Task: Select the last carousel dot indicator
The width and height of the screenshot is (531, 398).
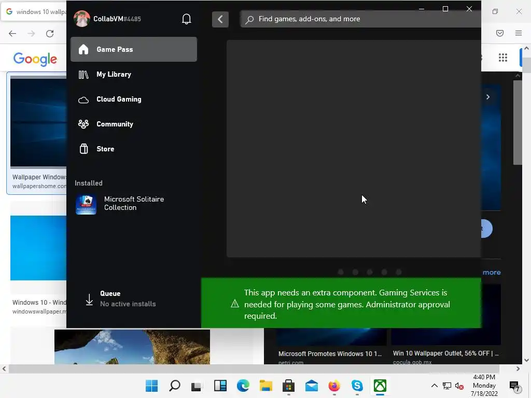Action: point(399,272)
